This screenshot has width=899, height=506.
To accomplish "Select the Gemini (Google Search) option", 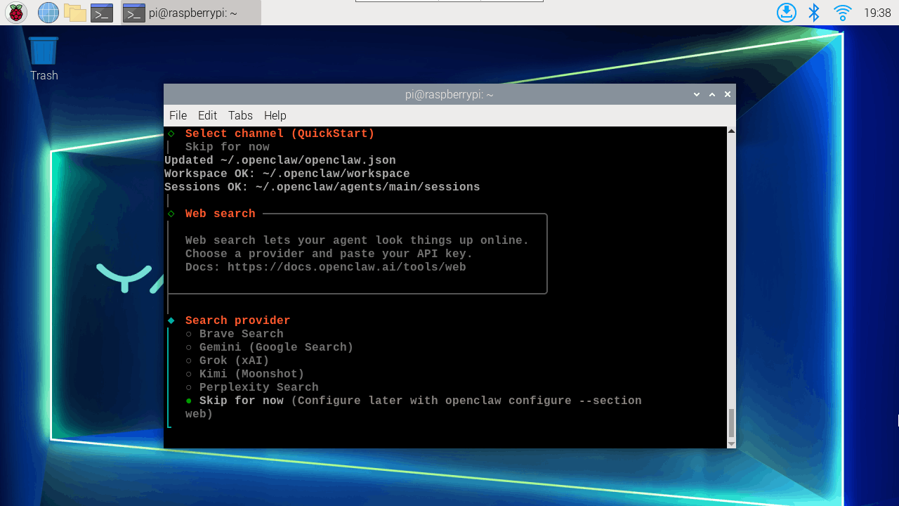I will pyautogui.click(x=270, y=347).
